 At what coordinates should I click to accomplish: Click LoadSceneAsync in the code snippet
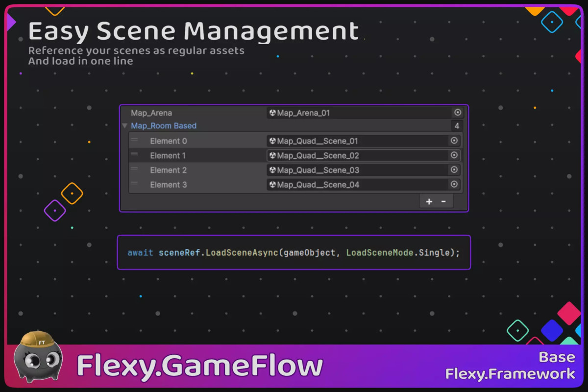click(242, 253)
